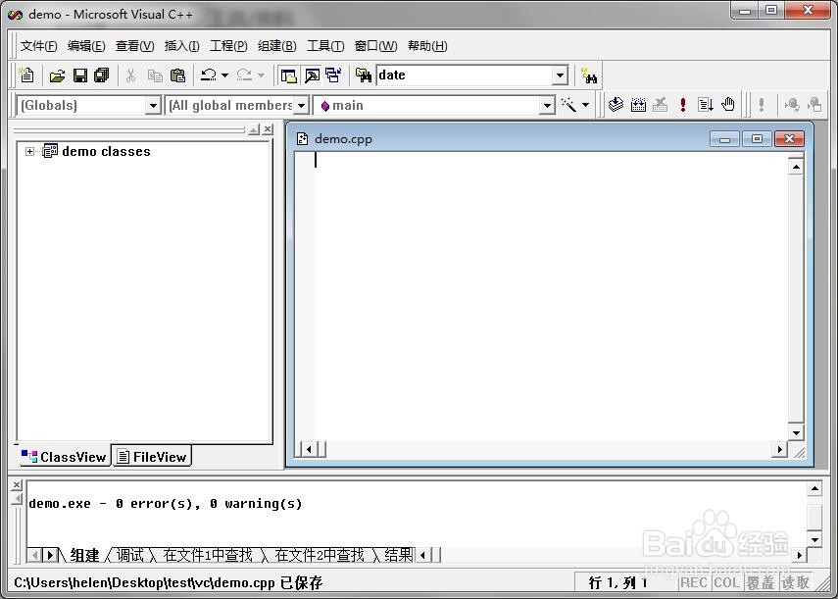
Task: Open the 插入(I) menu
Action: (x=181, y=46)
